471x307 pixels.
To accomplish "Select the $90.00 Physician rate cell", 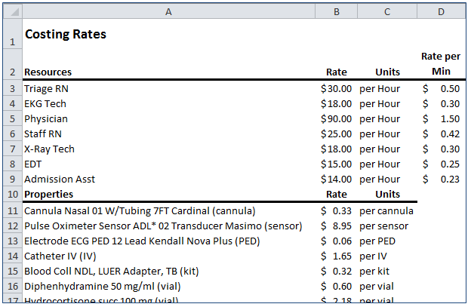I will pos(336,118).
